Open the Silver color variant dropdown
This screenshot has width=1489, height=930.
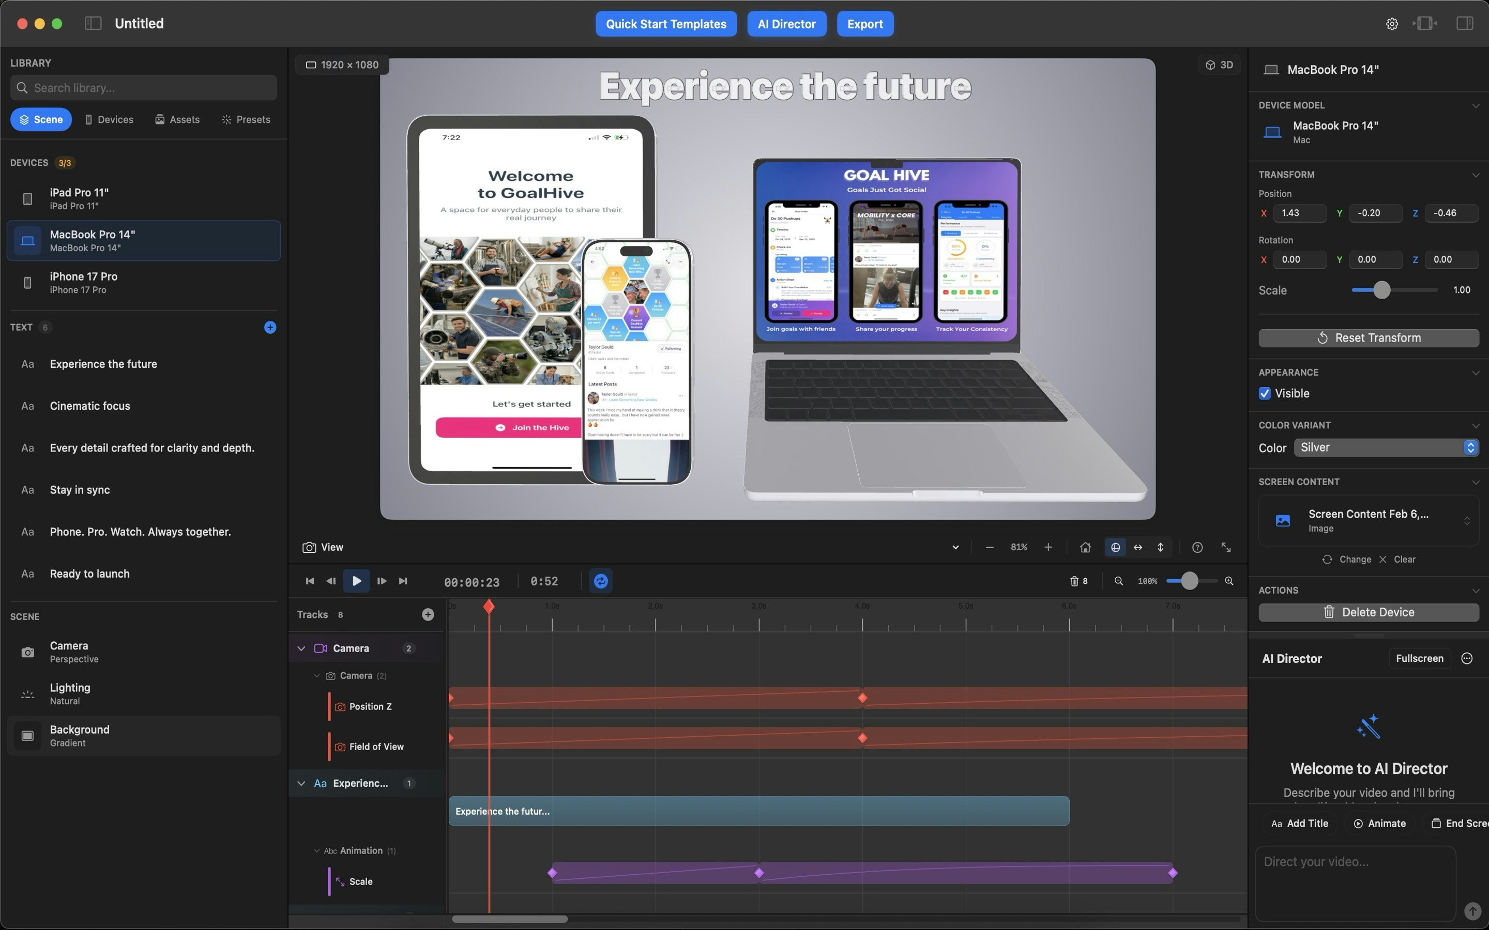pyautogui.click(x=1386, y=447)
